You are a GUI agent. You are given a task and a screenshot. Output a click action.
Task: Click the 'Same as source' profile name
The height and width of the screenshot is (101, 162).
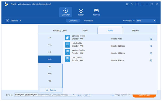point(78,36)
